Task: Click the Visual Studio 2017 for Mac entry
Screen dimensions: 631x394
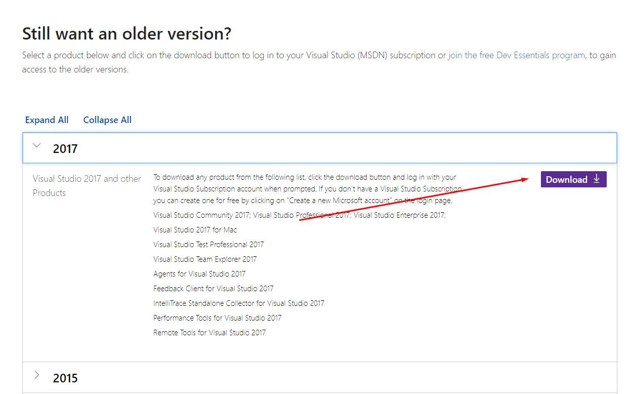Action: tap(195, 230)
